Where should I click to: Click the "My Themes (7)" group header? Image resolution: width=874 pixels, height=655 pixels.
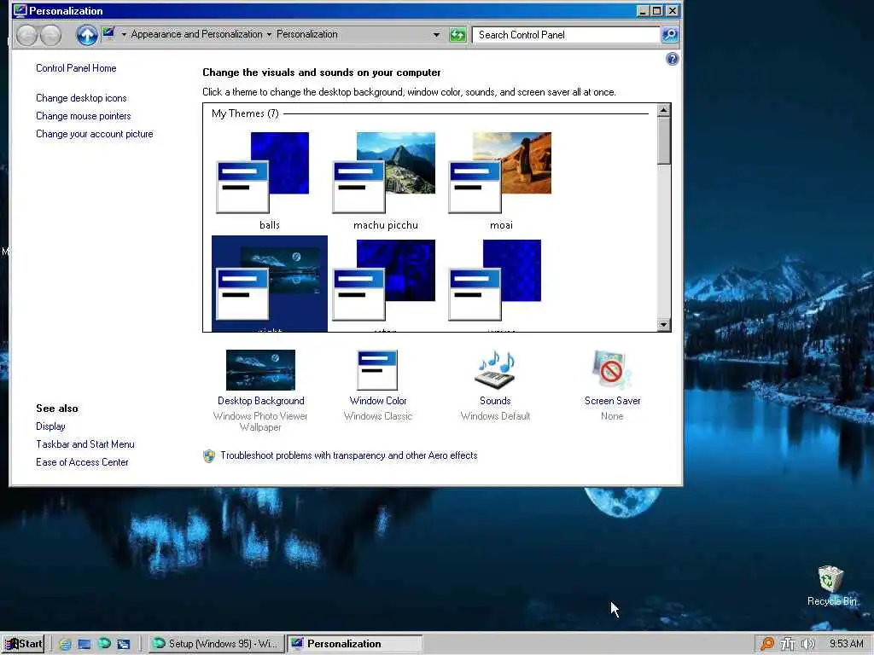click(x=245, y=113)
